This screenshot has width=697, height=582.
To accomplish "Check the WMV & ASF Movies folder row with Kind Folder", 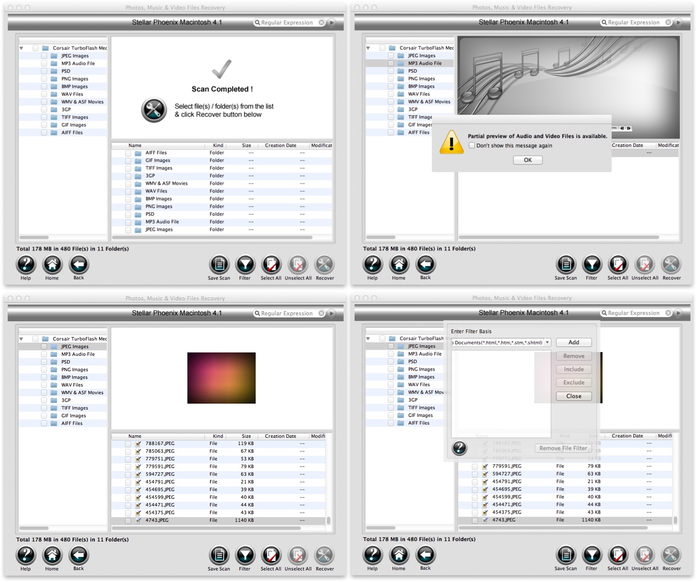I will tap(128, 184).
